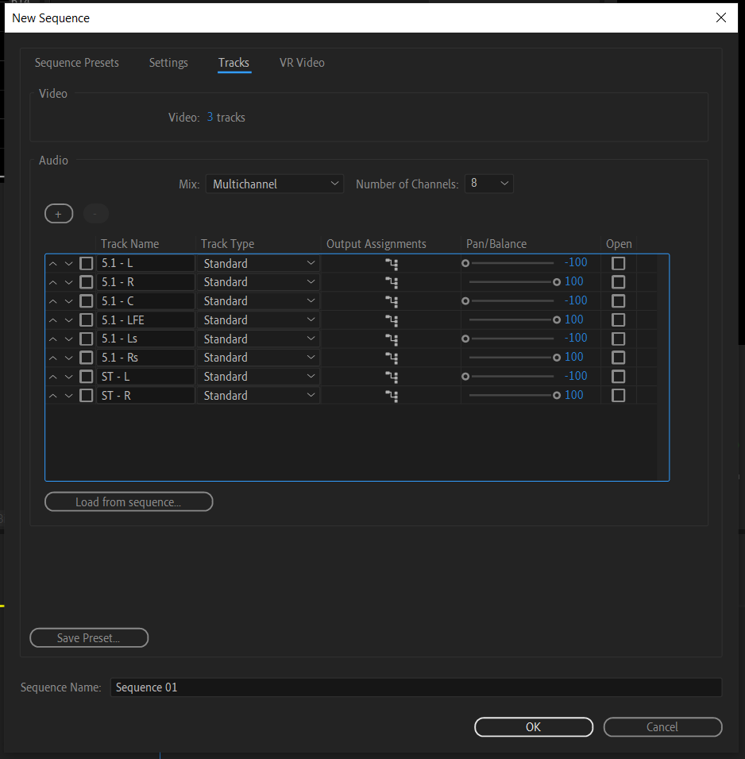Click the output assignment icon for ST - R
Image resolution: width=745 pixels, height=759 pixels.
(x=391, y=395)
